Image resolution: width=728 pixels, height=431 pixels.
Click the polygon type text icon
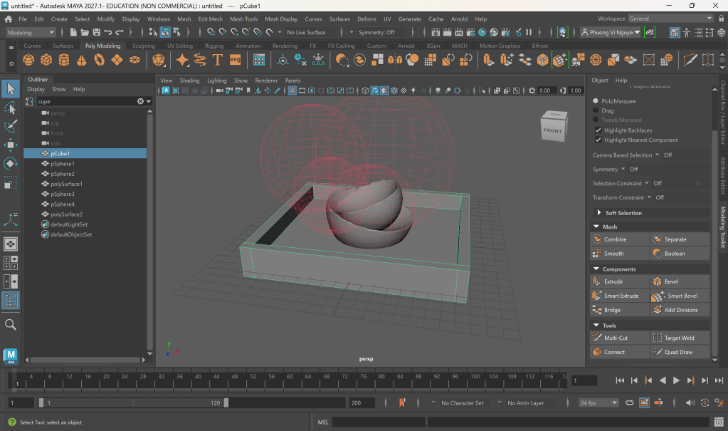coord(217,60)
